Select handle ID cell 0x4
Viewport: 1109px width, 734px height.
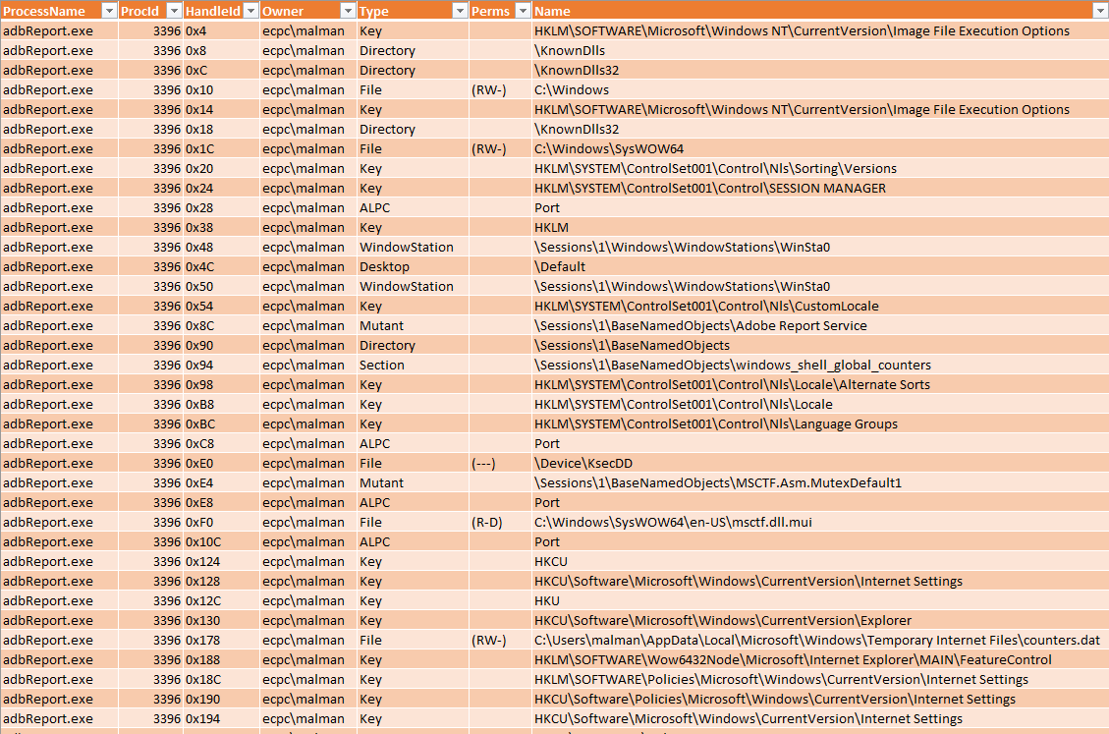coord(221,31)
